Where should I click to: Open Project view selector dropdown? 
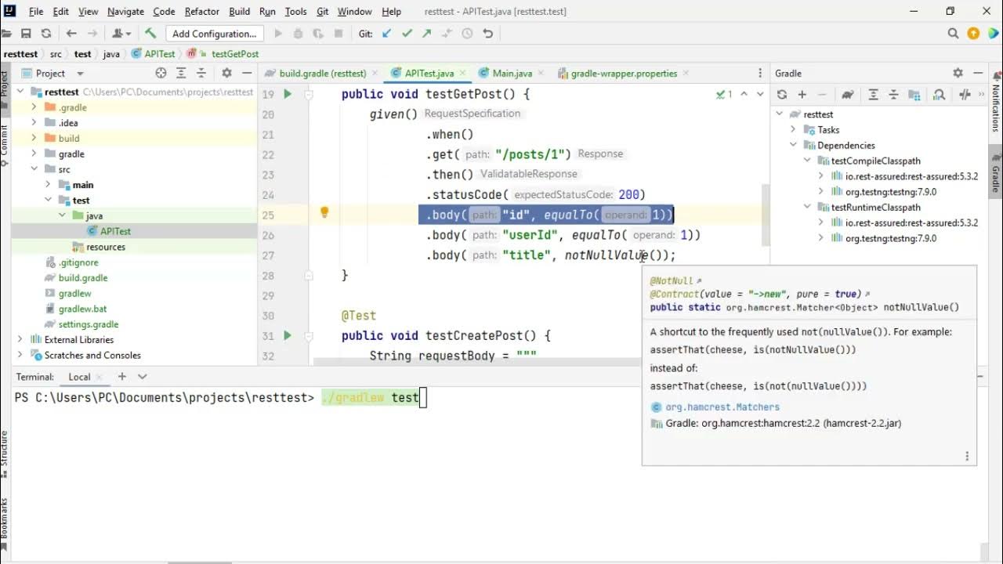coord(80,74)
